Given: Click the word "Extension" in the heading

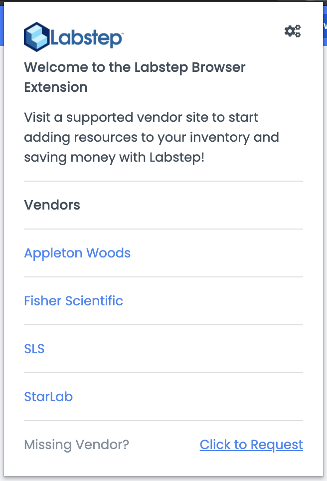Looking at the screenshot, I should [x=56, y=87].
